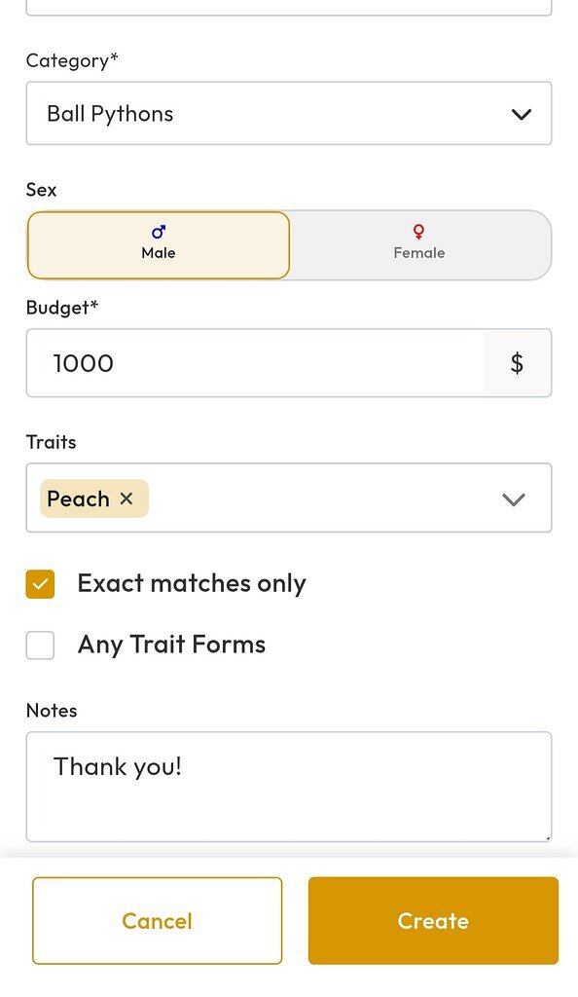
Task: Click the Cancel button
Action: click(157, 921)
